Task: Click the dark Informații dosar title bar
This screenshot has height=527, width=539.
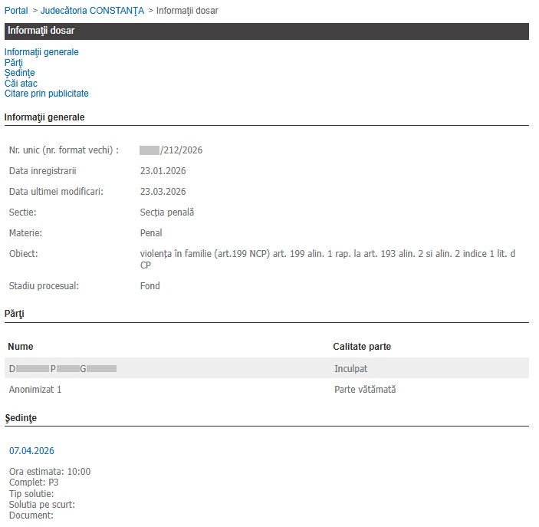Action: (x=266, y=31)
